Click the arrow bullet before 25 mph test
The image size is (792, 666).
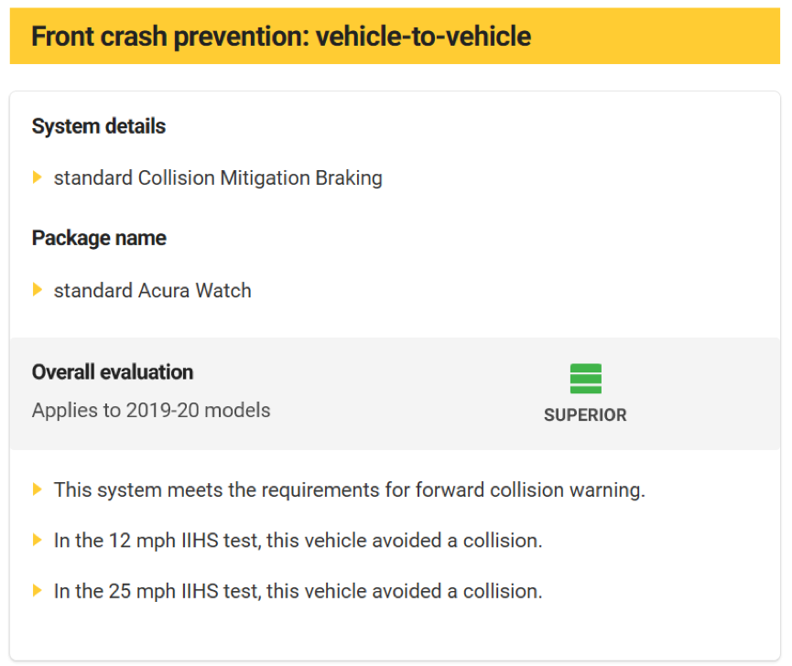(x=37, y=590)
